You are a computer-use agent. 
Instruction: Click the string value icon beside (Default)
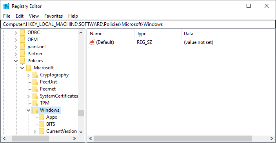click(x=92, y=42)
